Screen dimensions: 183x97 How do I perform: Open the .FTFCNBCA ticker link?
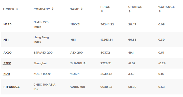tap(11, 87)
